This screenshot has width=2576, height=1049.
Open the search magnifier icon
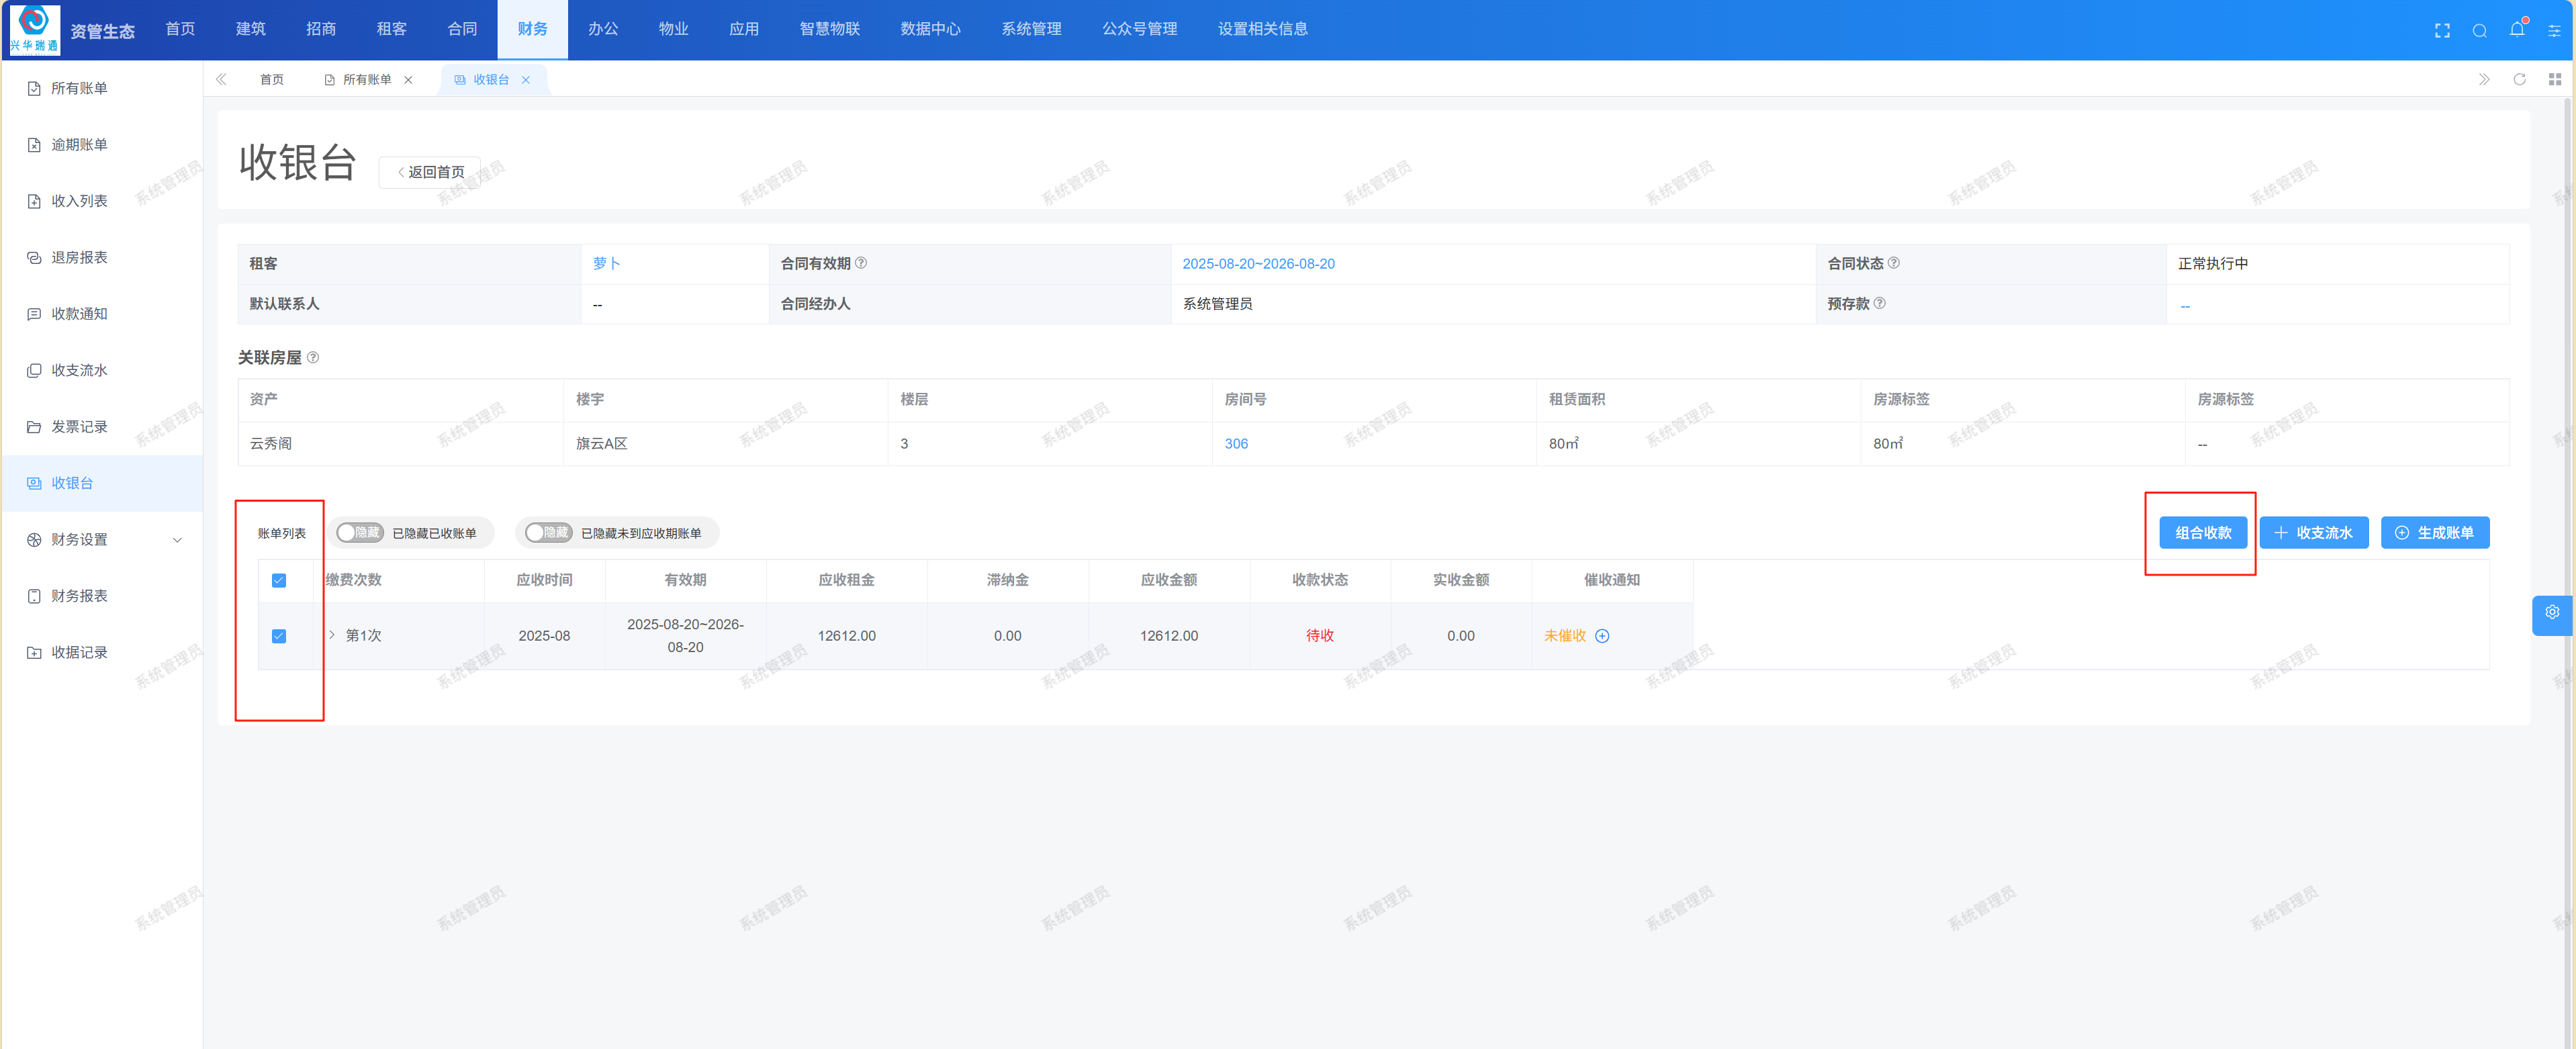pyautogui.click(x=2479, y=30)
